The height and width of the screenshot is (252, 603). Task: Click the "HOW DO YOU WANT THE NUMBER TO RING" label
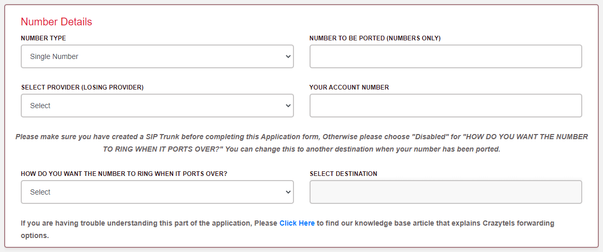pos(124,174)
